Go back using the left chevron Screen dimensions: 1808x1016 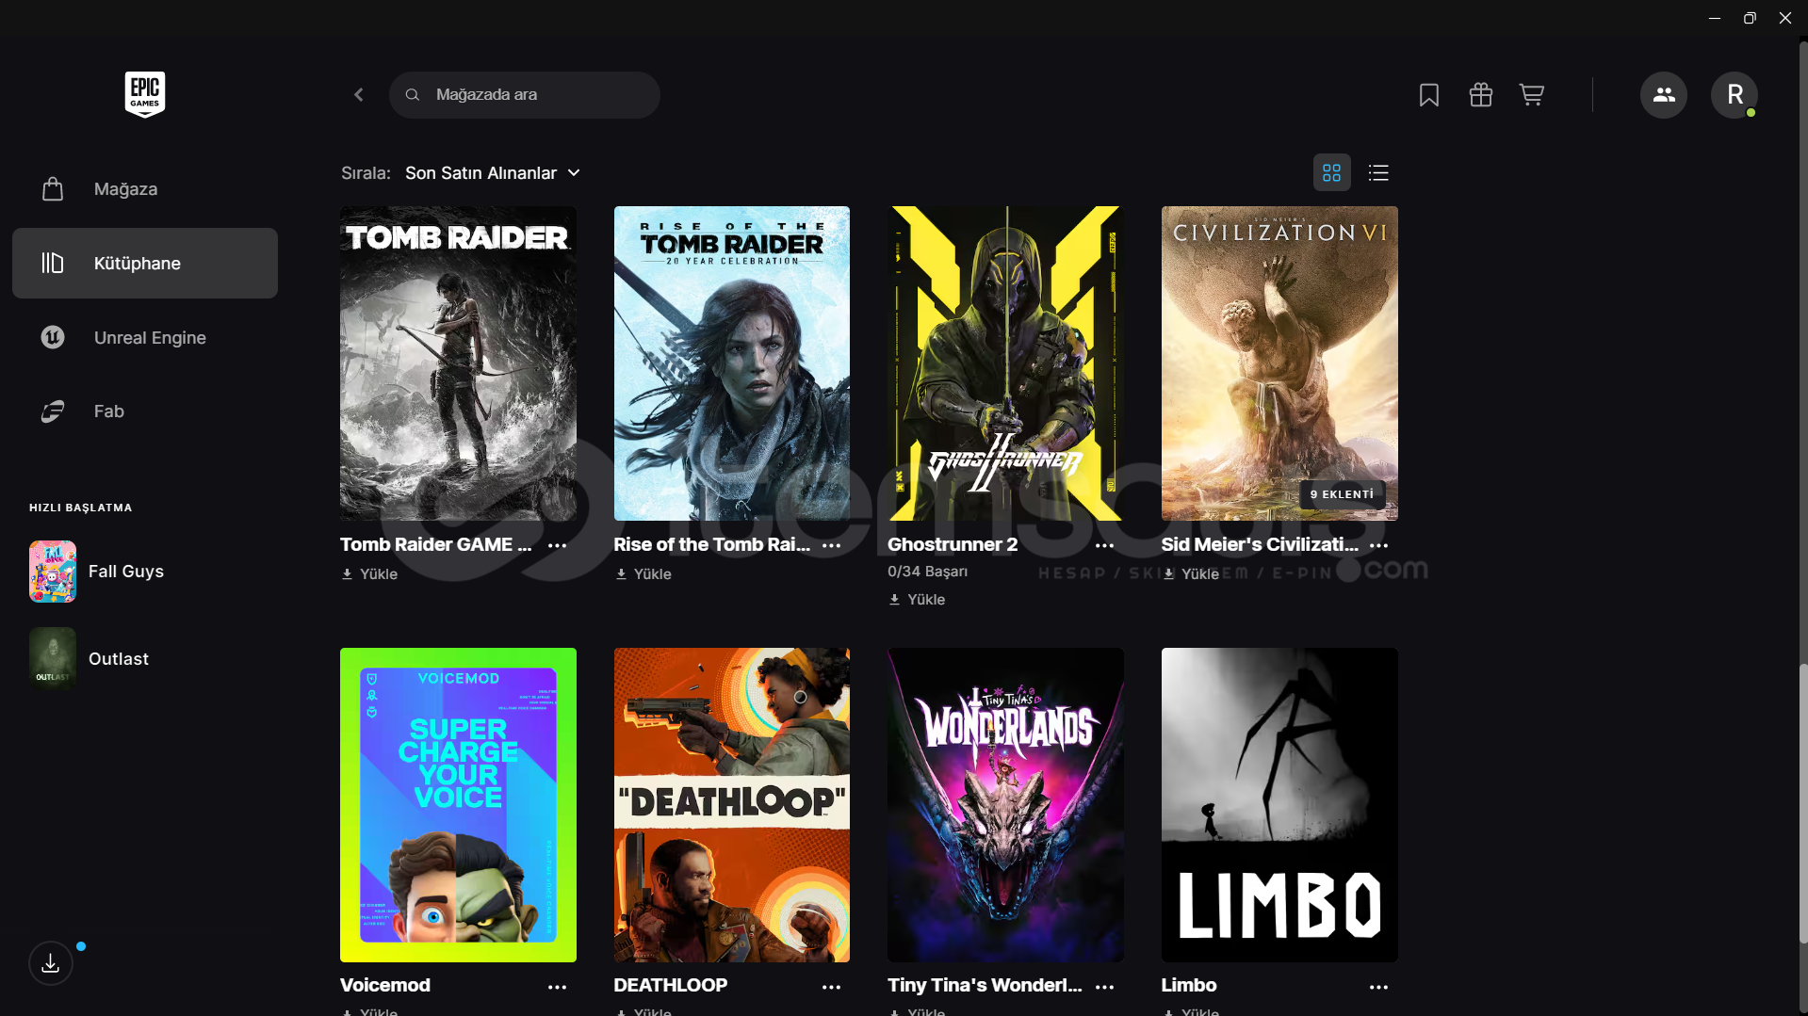(x=359, y=95)
